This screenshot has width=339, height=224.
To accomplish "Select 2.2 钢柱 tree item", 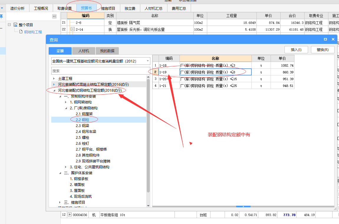I will tap(82, 120).
